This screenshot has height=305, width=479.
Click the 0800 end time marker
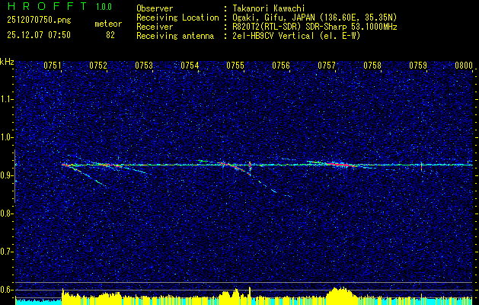pyautogui.click(x=464, y=66)
